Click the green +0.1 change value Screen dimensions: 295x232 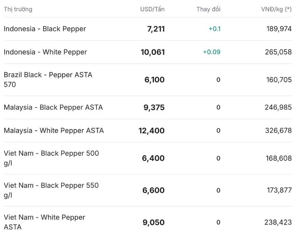click(x=214, y=29)
